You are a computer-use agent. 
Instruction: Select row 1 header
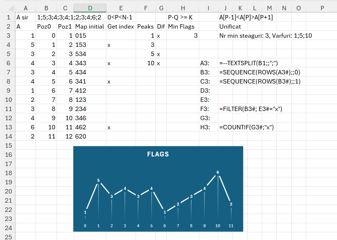pyautogui.click(x=8, y=17)
